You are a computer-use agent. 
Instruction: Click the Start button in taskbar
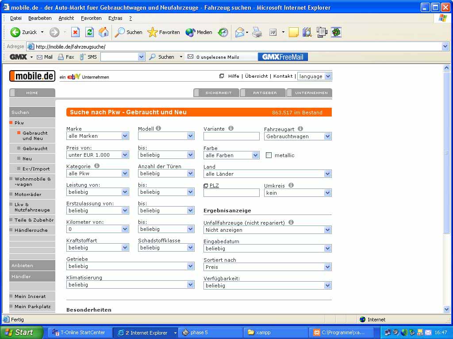[x=22, y=332]
